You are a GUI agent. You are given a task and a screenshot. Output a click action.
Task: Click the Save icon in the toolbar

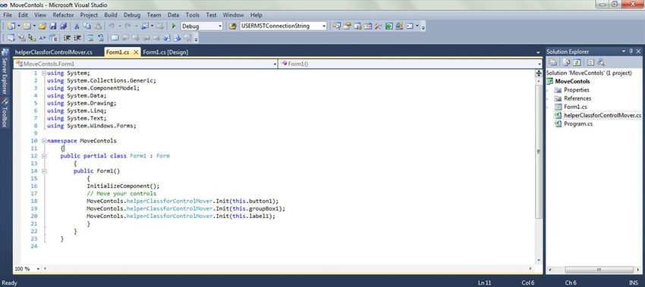tap(52, 26)
